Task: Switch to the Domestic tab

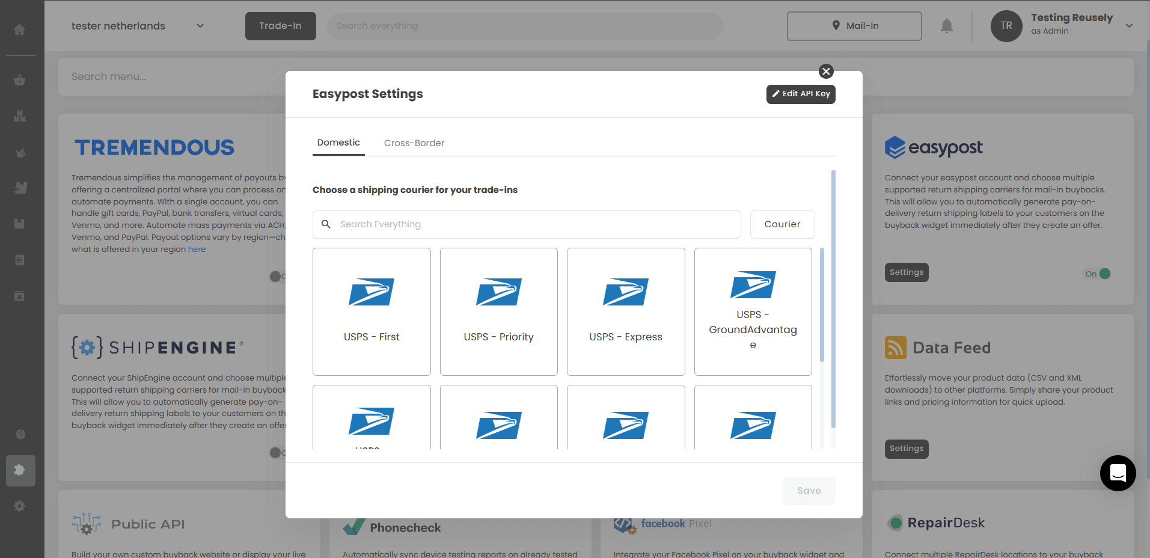Action: pyautogui.click(x=338, y=143)
